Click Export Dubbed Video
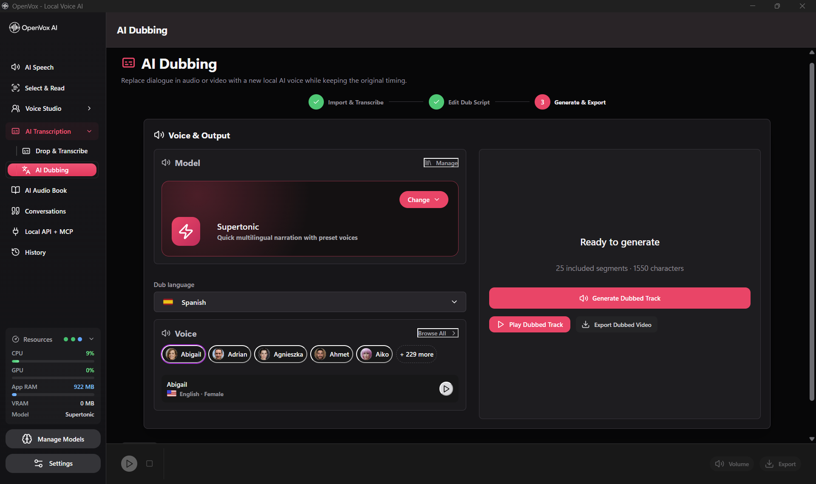Image resolution: width=816 pixels, height=484 pixels. click(x=617, y=324)
